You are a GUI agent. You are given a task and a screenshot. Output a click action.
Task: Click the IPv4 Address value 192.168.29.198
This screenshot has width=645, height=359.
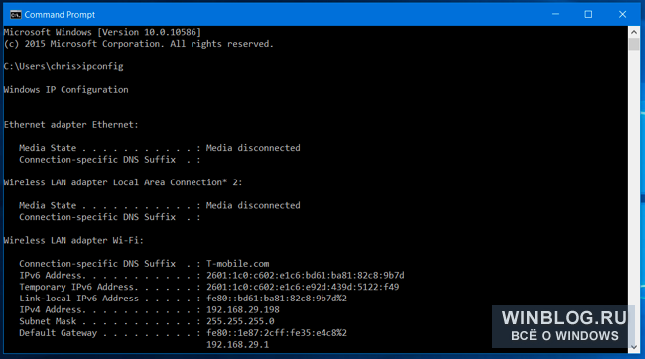click(x=243, y=309)
